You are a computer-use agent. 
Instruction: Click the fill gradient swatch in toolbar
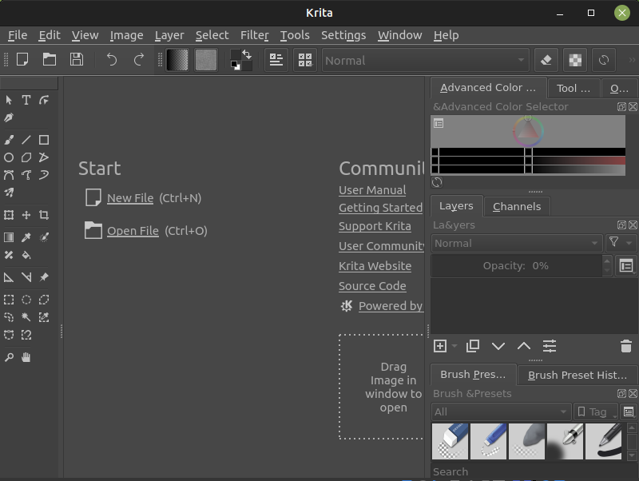click(x=177, y=61)
